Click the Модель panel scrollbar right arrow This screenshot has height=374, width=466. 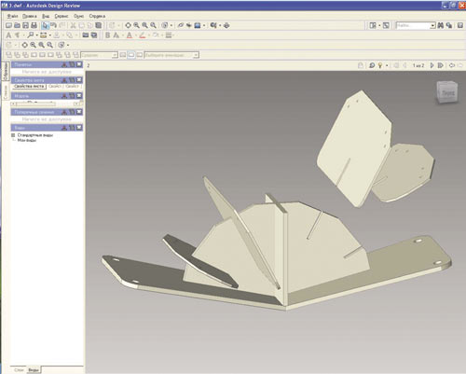point(76,104)
